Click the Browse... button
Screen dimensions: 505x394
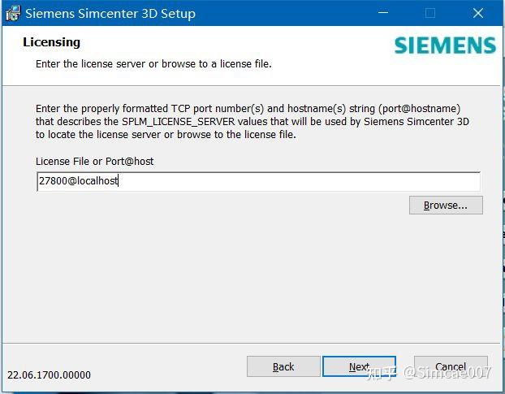click(446, 206)
